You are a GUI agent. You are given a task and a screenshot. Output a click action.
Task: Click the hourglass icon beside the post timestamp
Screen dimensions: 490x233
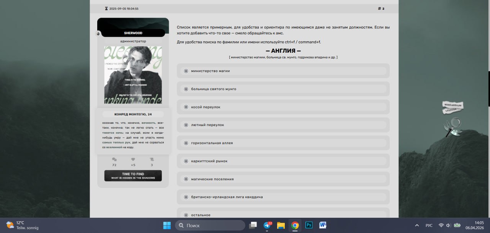tap(106, 8)
